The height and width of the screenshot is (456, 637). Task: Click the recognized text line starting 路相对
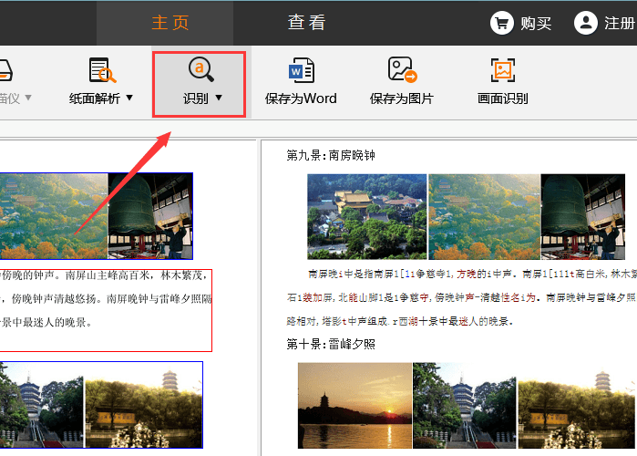tap(400, 321)
